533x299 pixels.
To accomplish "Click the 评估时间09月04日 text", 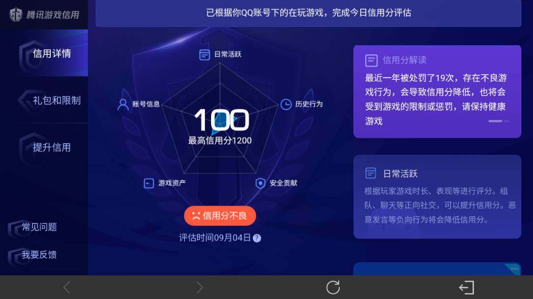I will pos(215,238).
